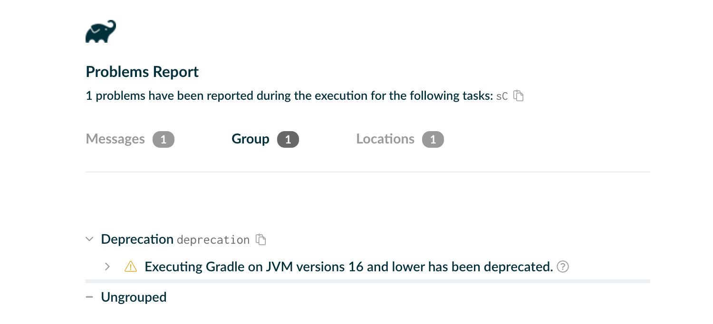This screenshot has width=713, height=324.
Task: Click the Gradle elephant logo
Action: 100,31
